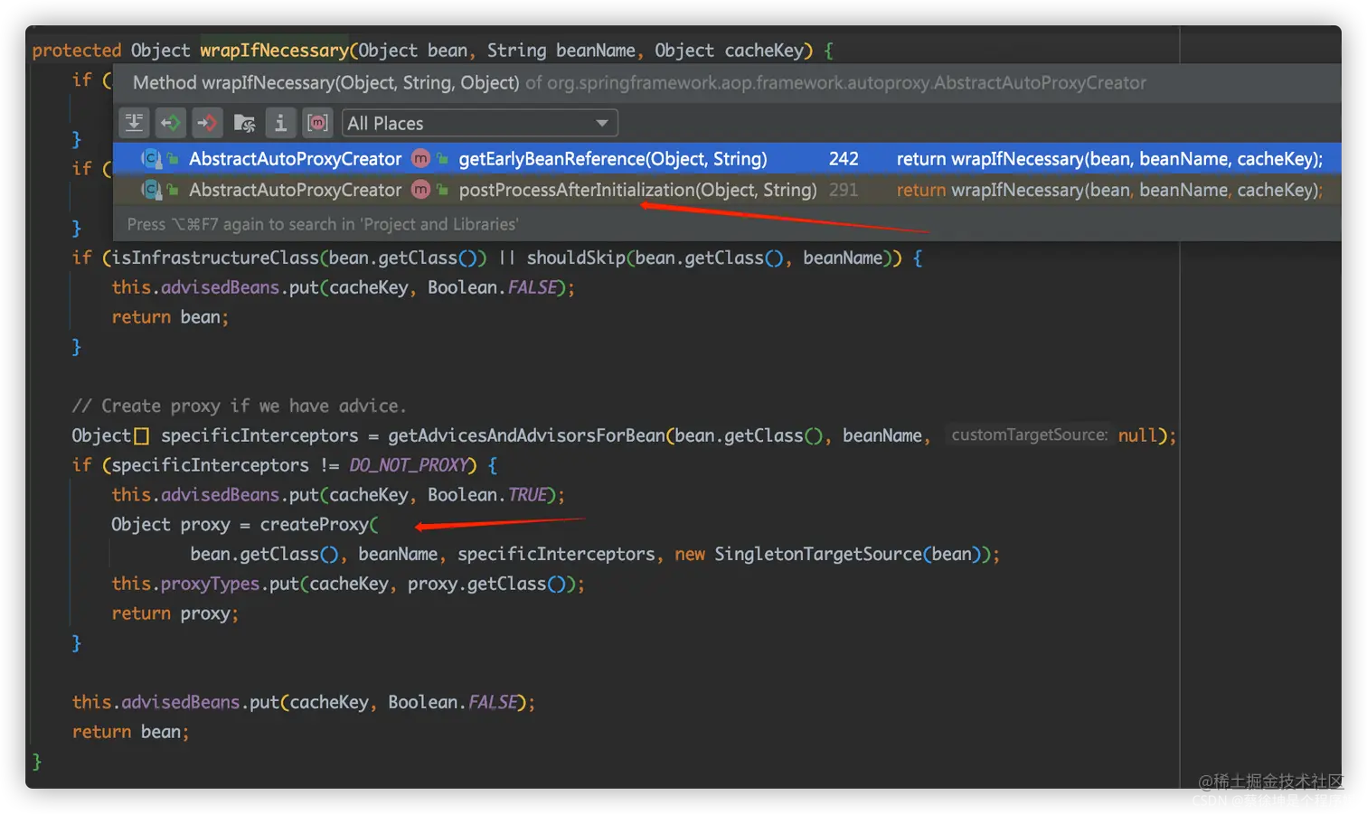The width and height of the screenshot is (1367, 814).
Task: Click the 'Method wrapIfNecessary(Object, String, Object)' popup title
Action: [326, 83]
